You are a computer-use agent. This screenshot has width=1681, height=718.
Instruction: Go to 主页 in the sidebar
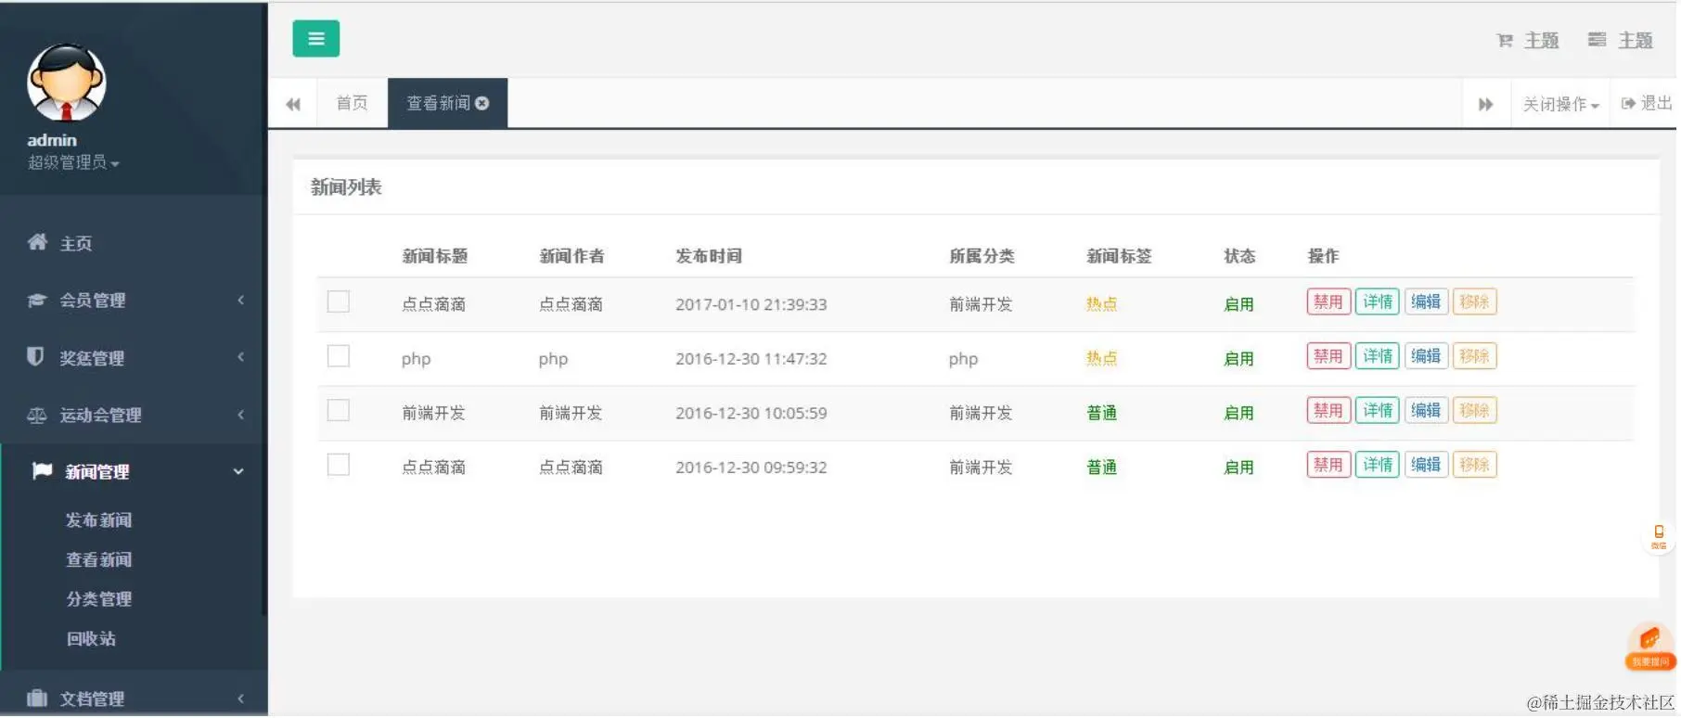(76, 244)
